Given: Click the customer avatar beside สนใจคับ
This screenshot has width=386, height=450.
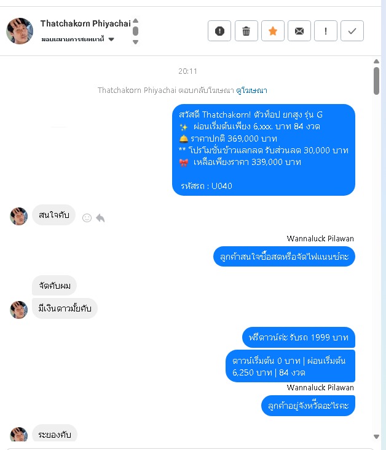Looking at the screenshot, I should point(18,216).
